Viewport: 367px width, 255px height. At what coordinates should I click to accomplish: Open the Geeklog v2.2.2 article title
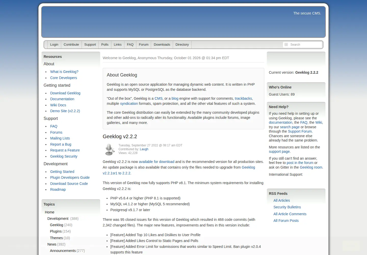pos(120,136)
